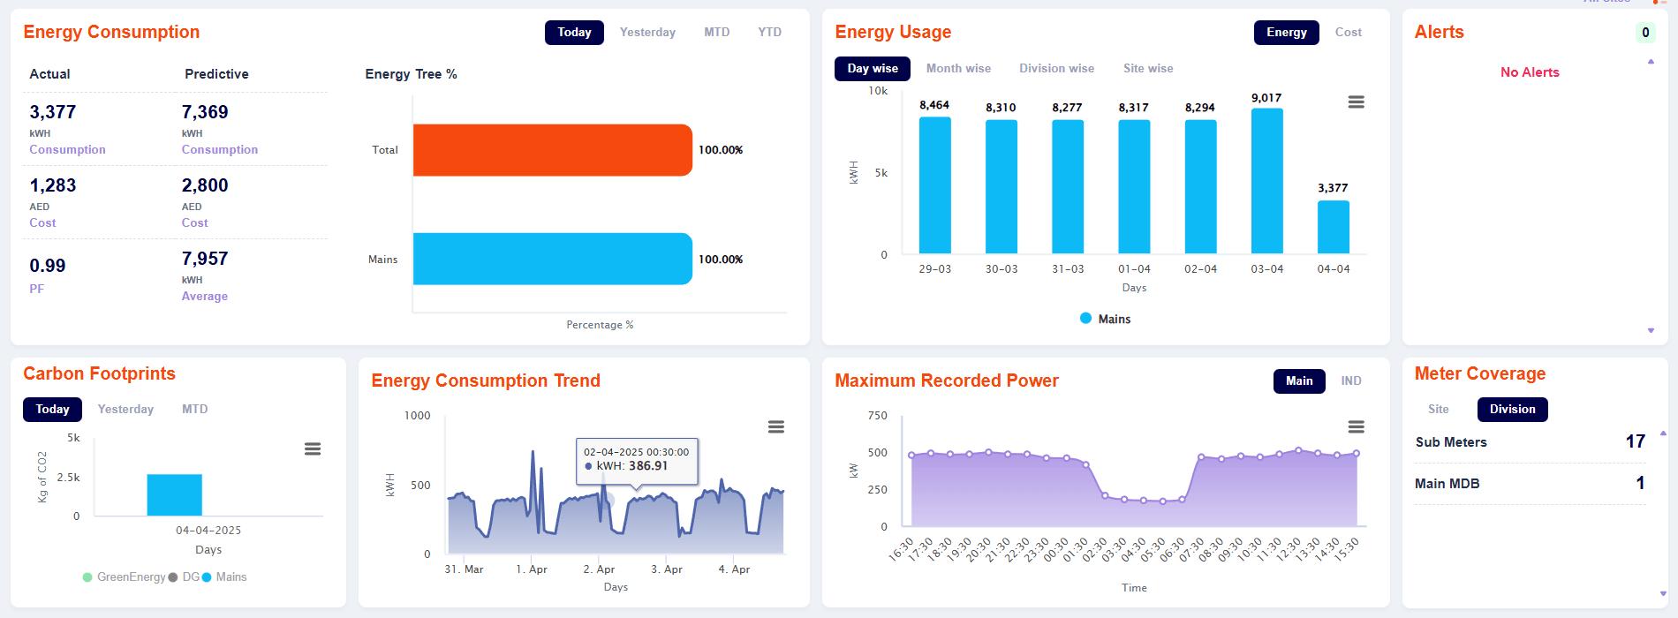Switch to Month wise tab
Viewport: 1678px width, 618px height.
[958, 69]
